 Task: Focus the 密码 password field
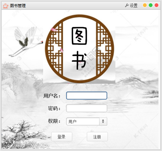87,108
